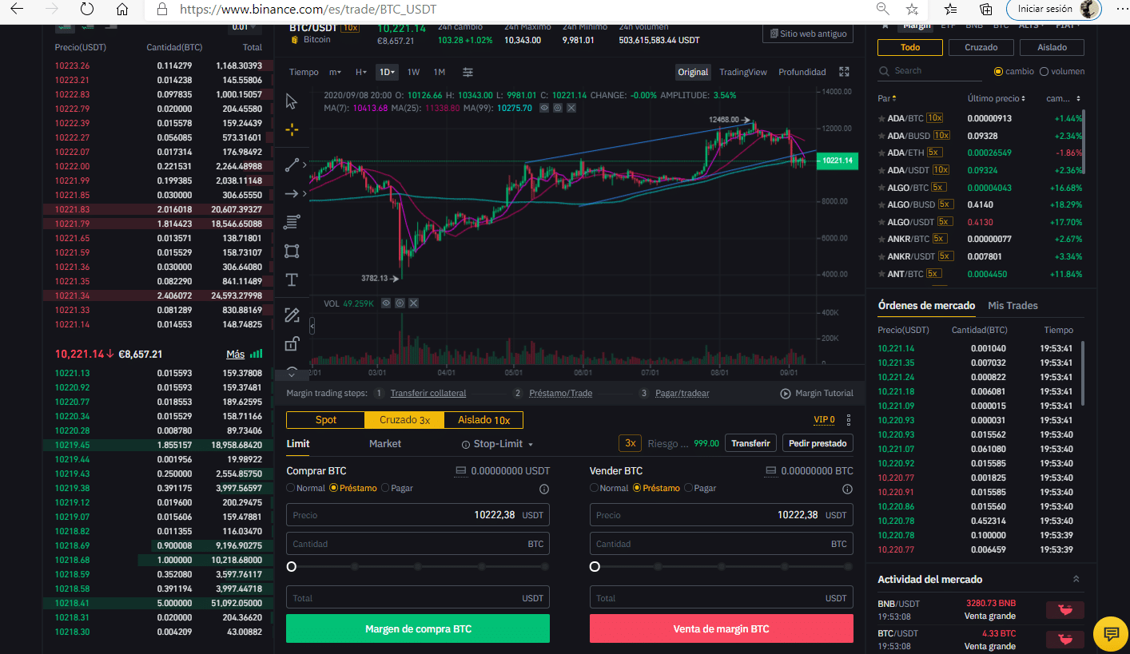This screenshot has width=1130, height=654.
Task: Click the Transferir button
Action: pyautogui.click(x=750, y=443)
